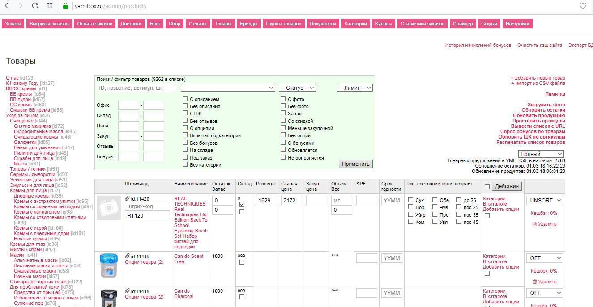Click paperclip icon next to id:11419
The width and height of the screenshot is (593, 307).
[127, 256]
